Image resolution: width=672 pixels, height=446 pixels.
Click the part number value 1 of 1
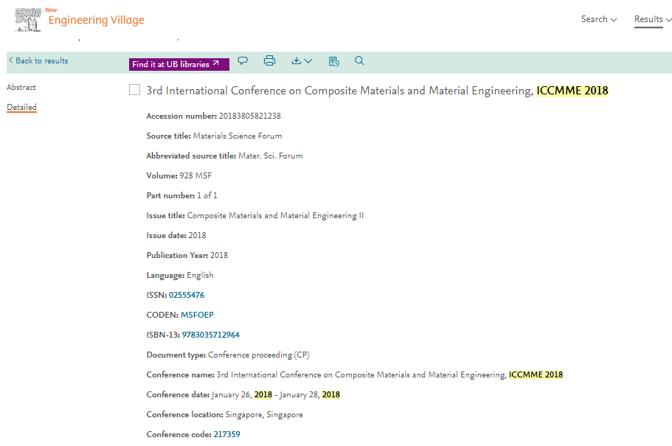[207, 195]
